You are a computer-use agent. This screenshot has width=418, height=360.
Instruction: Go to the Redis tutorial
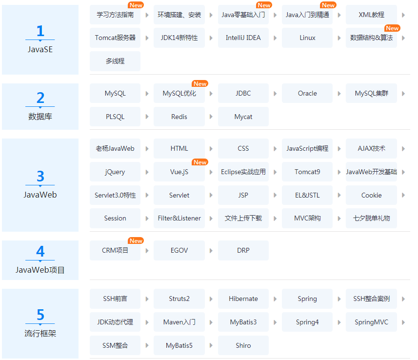(179, 117)
